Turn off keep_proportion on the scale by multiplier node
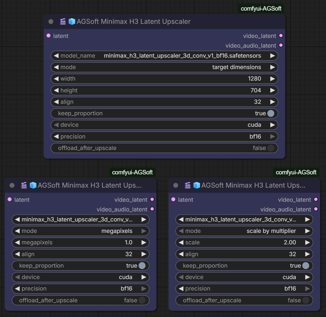 (x=244, y=266)
